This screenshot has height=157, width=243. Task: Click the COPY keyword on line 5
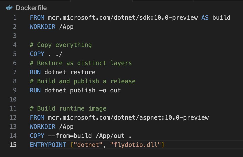point(37,54)
